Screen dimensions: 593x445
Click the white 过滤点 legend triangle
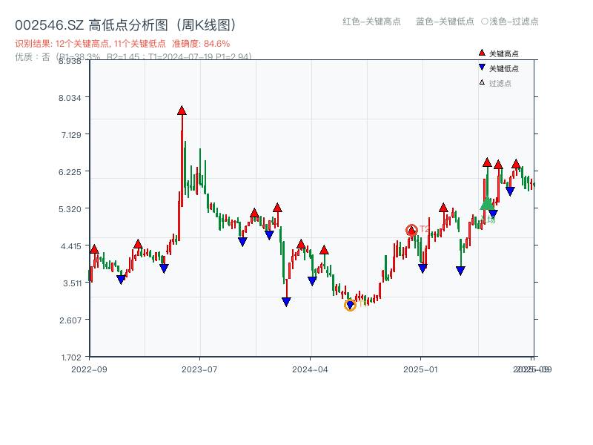(x=482, y=82)
